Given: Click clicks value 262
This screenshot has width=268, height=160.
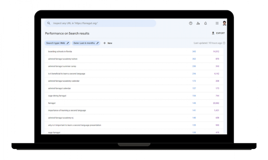Looking at the screenshot, I should pyautogui.click(x=194, y=59).
